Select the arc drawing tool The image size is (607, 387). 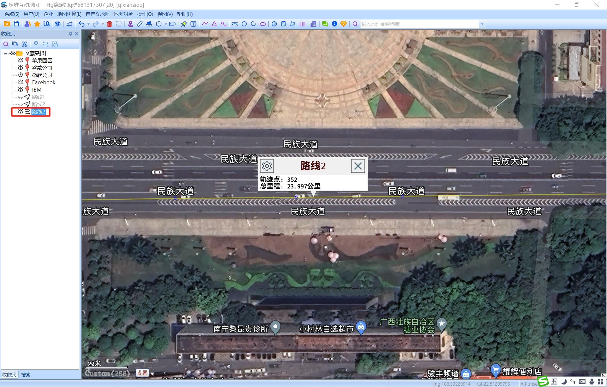click(x=253, y=24)
